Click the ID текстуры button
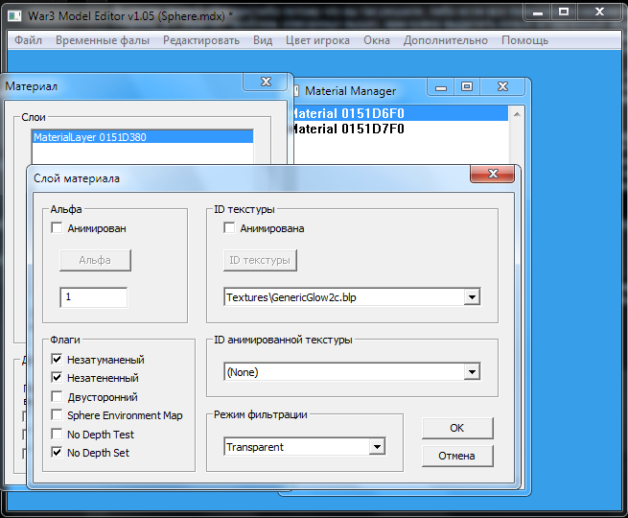The height and width of the screenshot is (518, 628). point(260,260)
